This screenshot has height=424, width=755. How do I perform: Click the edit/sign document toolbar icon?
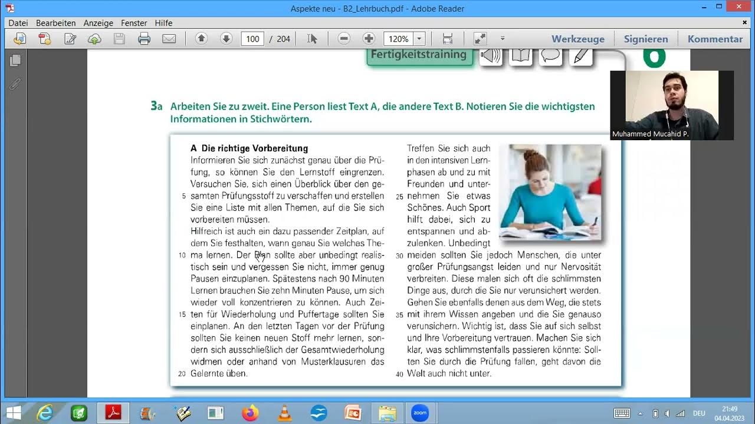[70, 39]
